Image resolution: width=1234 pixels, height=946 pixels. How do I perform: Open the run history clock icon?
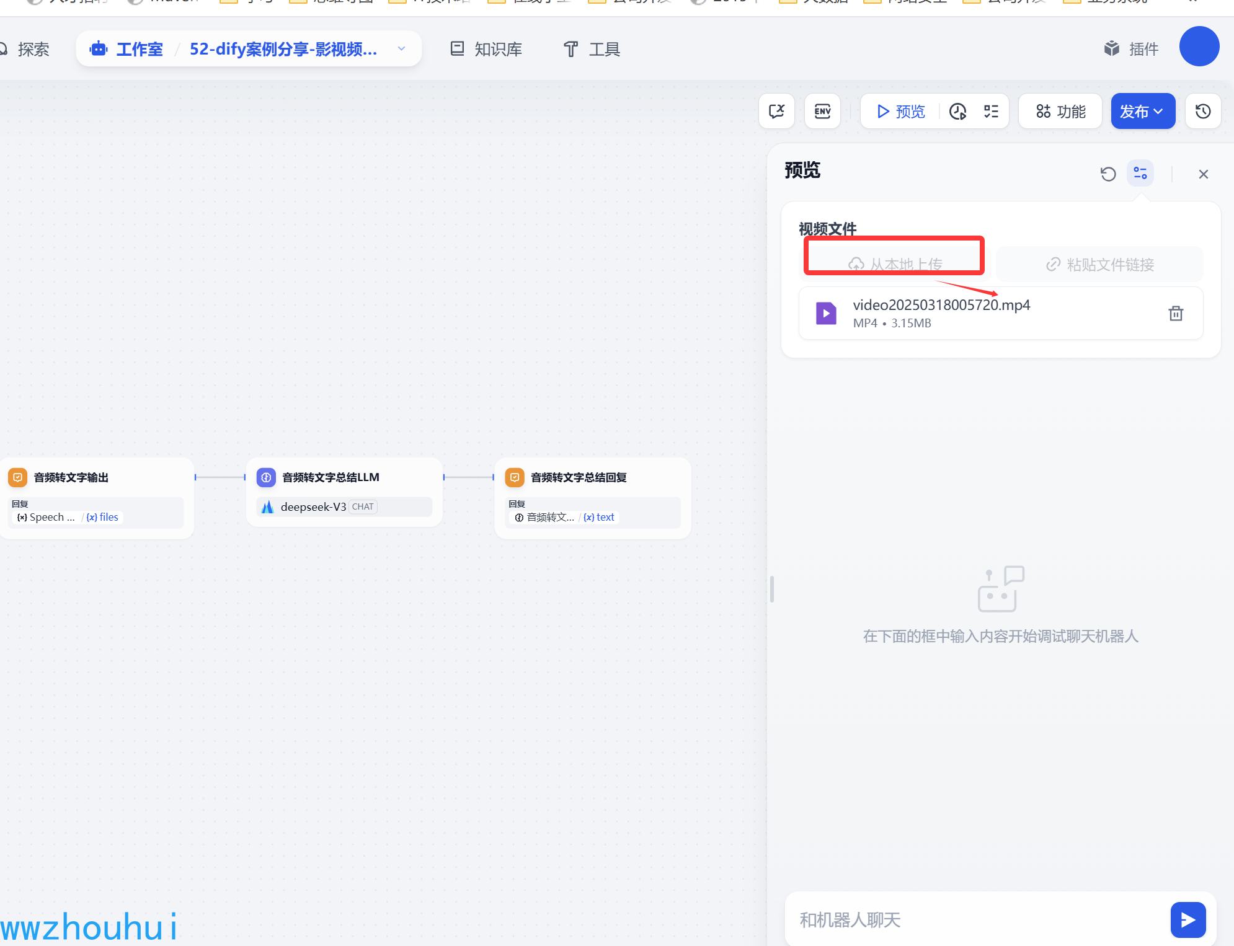click(x=958, y=111)
